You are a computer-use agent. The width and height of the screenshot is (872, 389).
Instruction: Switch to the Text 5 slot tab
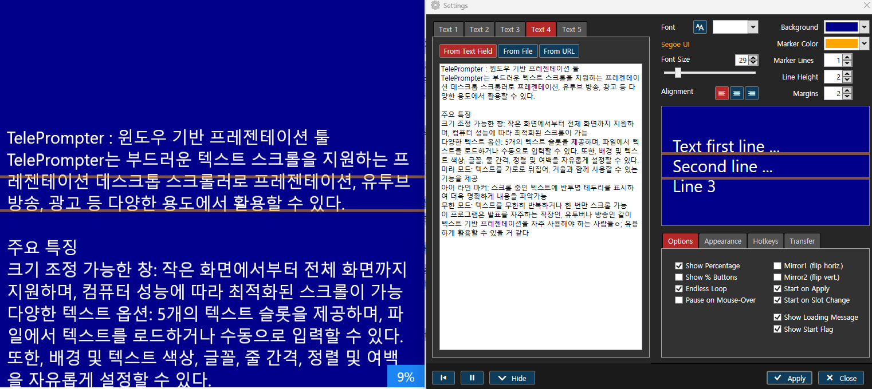[x=572, y=29]
